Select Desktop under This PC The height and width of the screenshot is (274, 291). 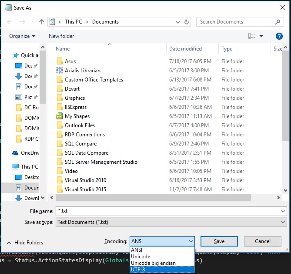click(27, 177)
